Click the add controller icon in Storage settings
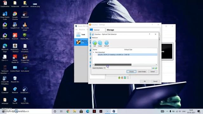Screen dimensions: 203x114 [x=119, y=78]
